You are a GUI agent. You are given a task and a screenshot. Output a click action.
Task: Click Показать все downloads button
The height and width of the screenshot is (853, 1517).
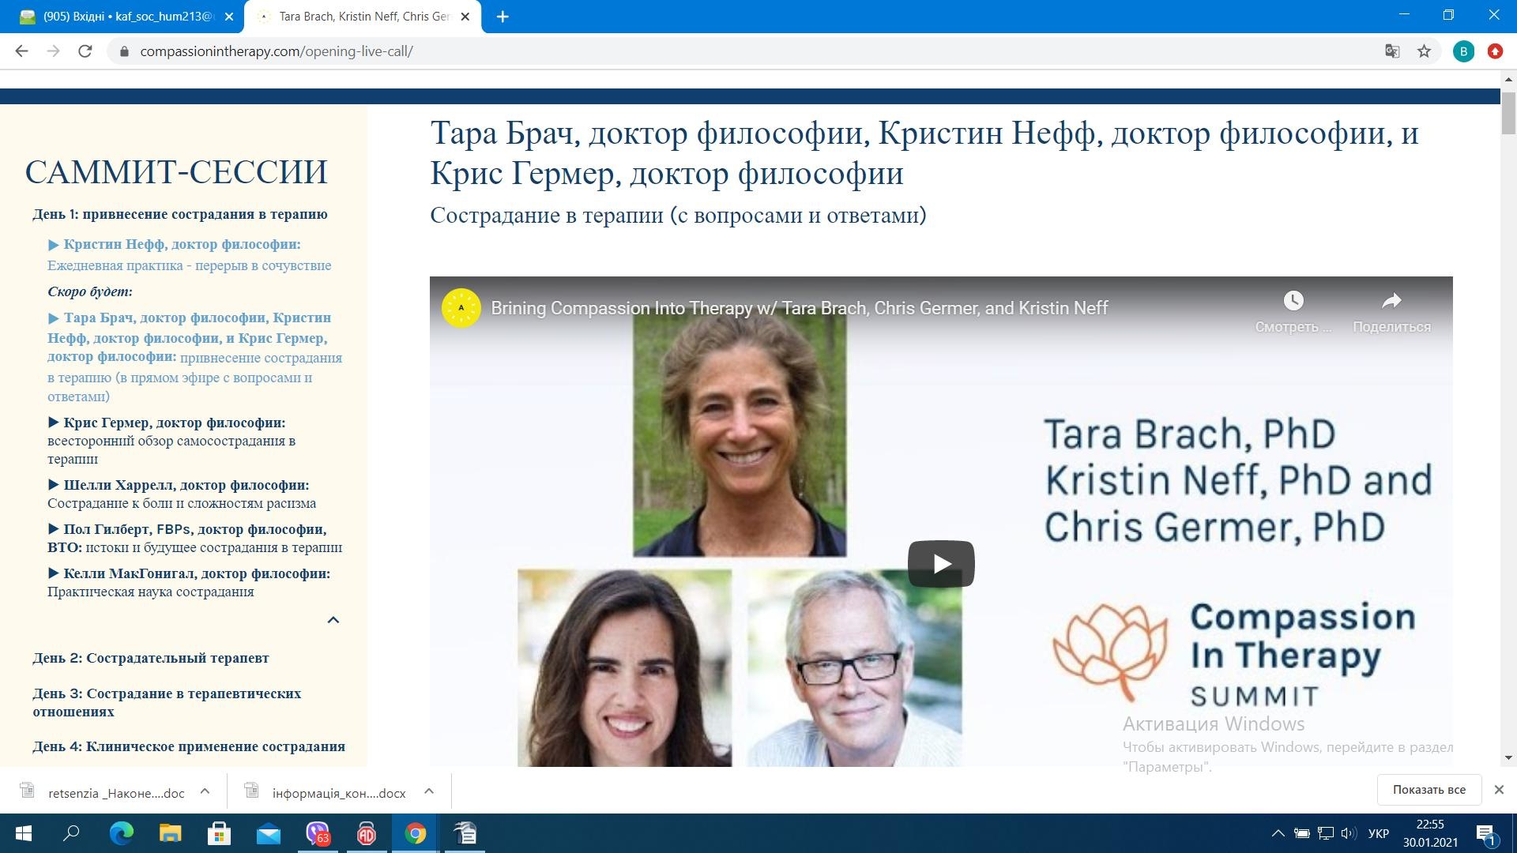(1428, 790)
